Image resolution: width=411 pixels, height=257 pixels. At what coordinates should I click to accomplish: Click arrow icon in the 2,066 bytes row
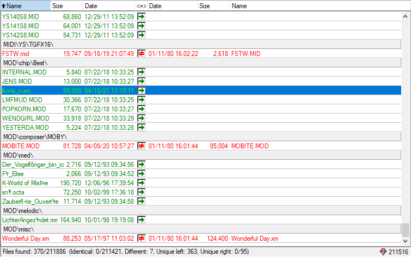tap(142, 174)
